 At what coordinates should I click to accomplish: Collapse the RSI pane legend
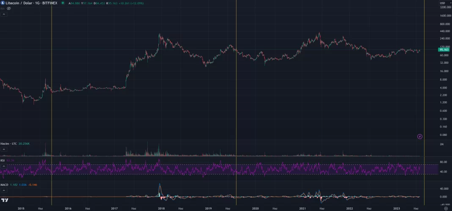click(4, 166)
